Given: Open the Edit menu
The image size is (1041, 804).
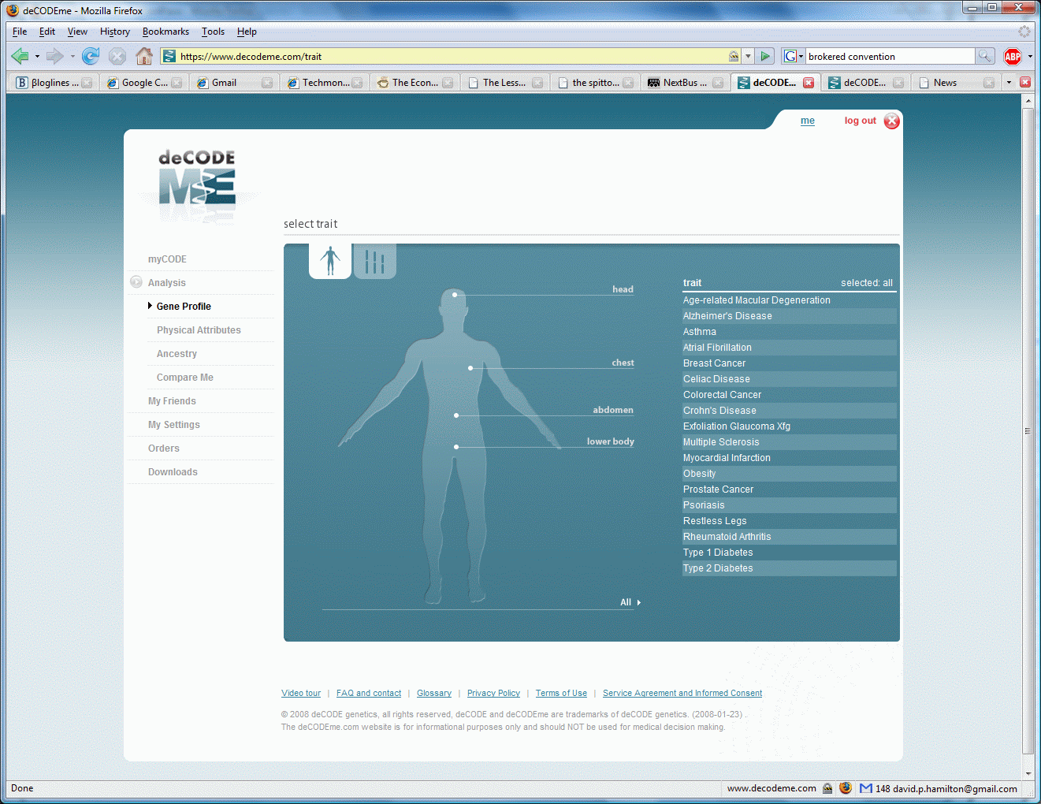Looking at the screenshot, I should point(47,32).
